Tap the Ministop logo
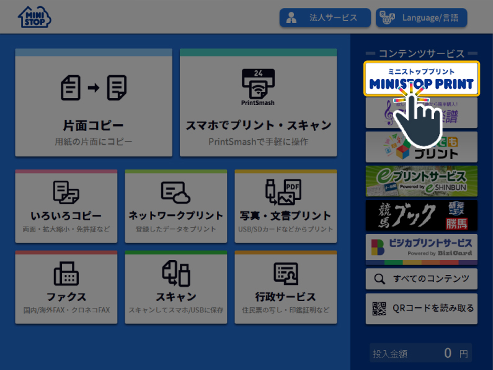 (x=35, y=17)
